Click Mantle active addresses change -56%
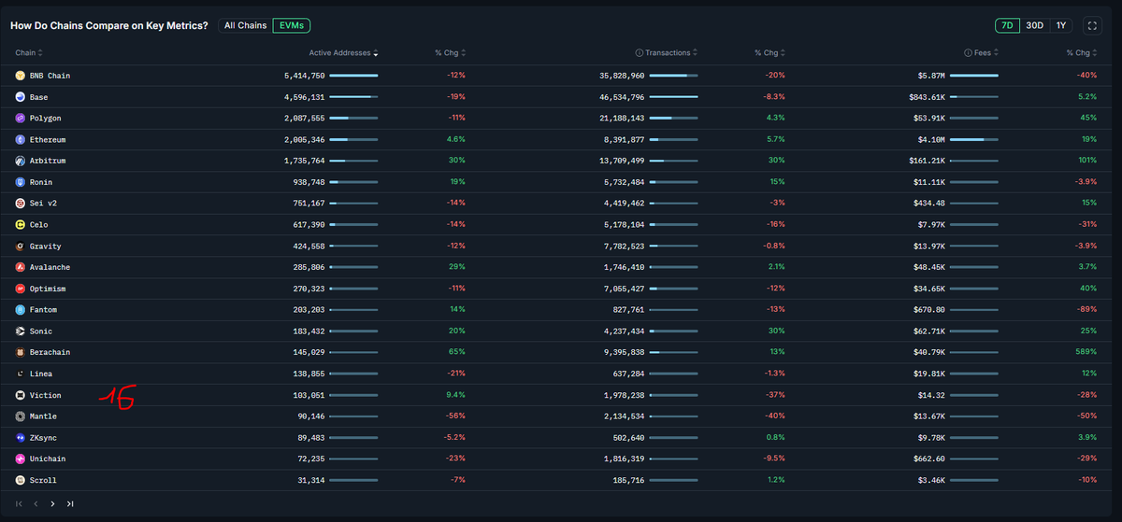The image size is (1122, 522). click(455, 416)
